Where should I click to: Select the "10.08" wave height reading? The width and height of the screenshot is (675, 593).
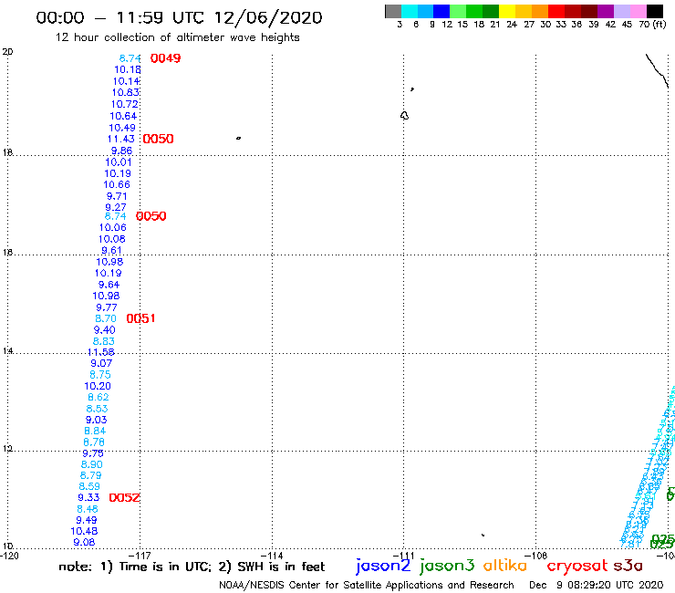(112, 239)
